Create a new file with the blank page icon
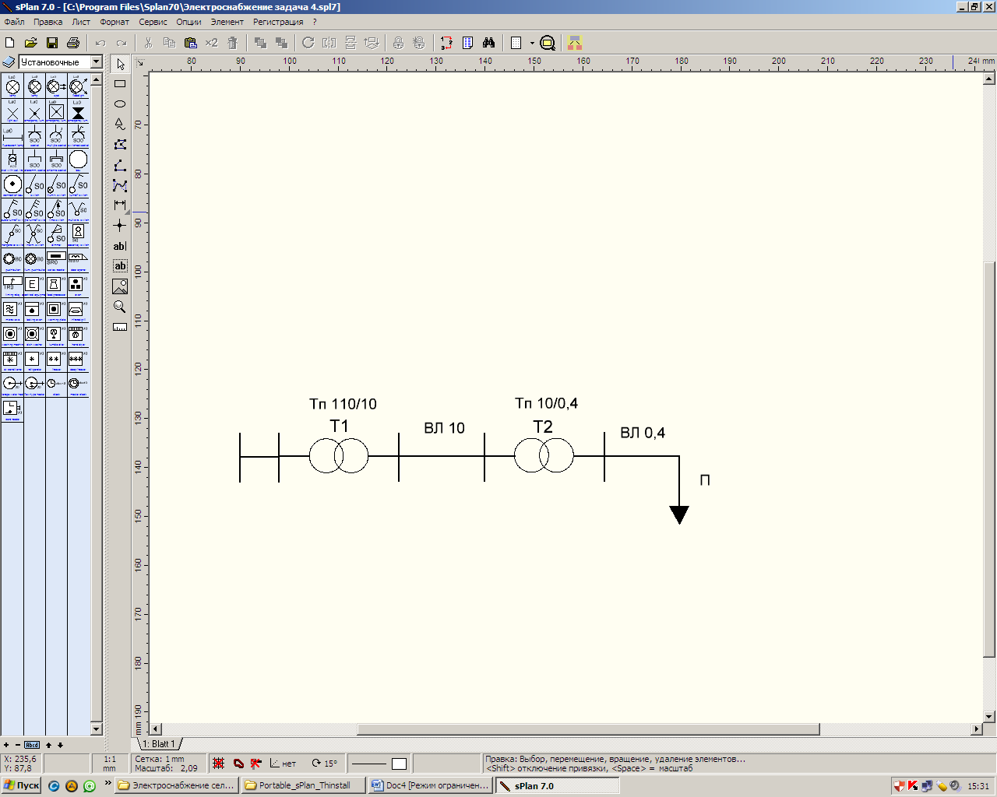This screenshot has height=797, width=997. pyautogui.click(x=10, y=43)
